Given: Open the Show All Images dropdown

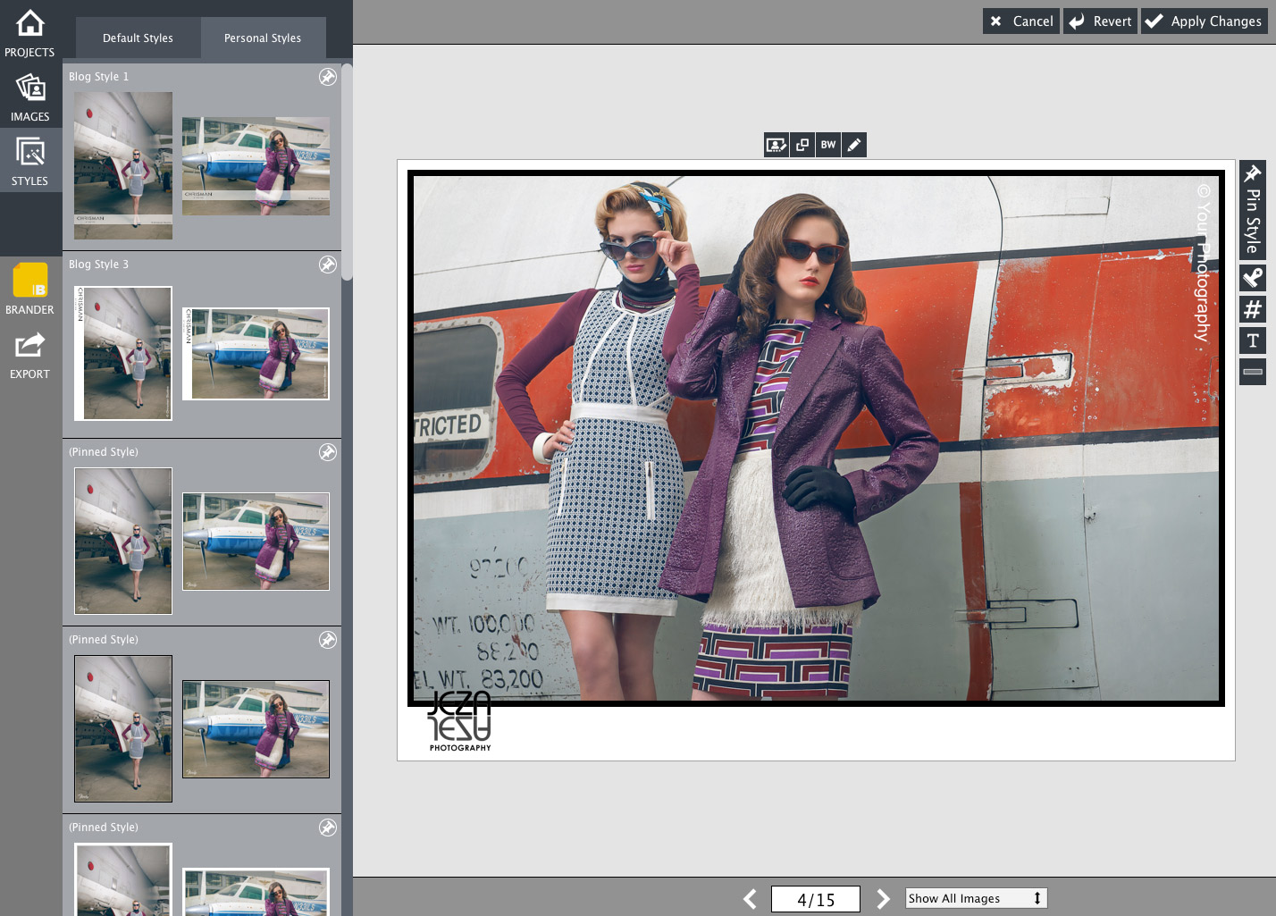Looking at the screenshot, I should click(x=976, y=898).
